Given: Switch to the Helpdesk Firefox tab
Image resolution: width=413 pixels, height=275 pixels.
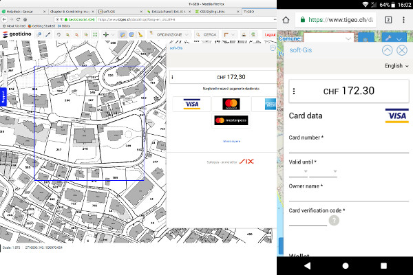Looking at the screenshot, I should tap(23, 12).
